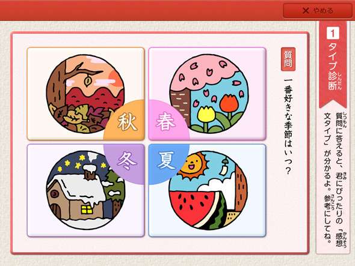This screenshot has height=266, width=355.
Task: Click the number 1 step badge
Action: 333,33
